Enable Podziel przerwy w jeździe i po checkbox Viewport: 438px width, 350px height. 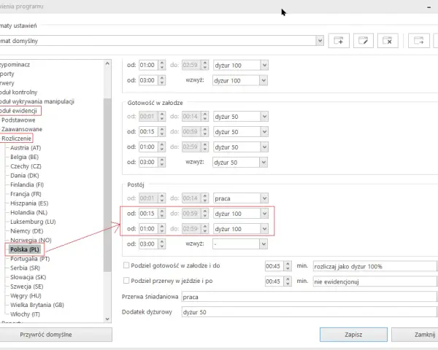[x=126, y=280]
